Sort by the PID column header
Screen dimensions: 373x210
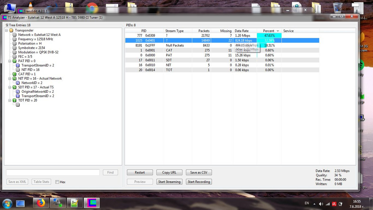[144, 31]
